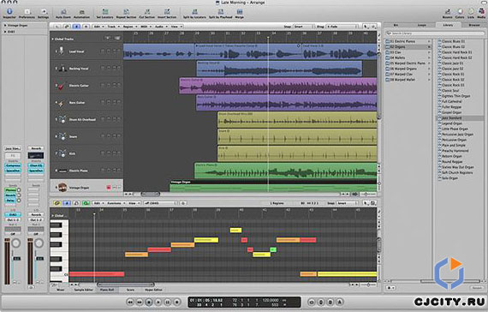Switch to the Browser tab
Image resolution: width=488 pixels, height=312 pixels.
(x=474, y=25)
